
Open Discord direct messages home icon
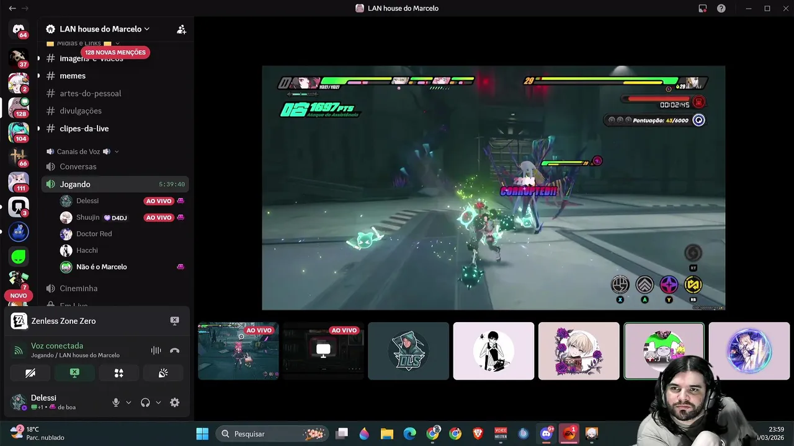coord(19,29)
